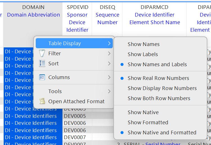211x145 pixels.
Task: Click the topmost DI - Device domain cell
Action: point(19,52)
